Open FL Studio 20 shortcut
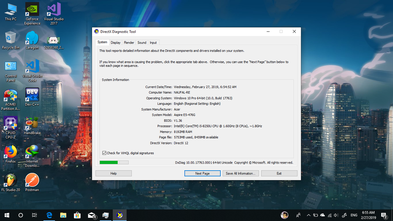Image resolution: width=393 pixels, height=221 pixels. (x=11, y=183)
